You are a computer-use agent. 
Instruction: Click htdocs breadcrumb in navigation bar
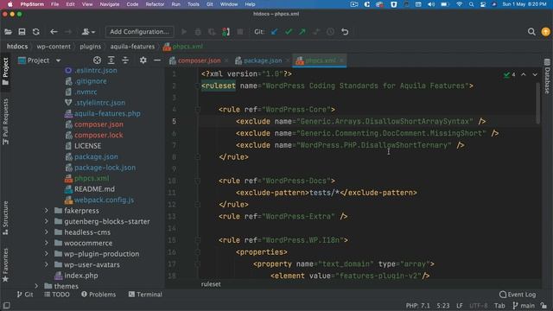pyautogui.click(x=17, y=47)
